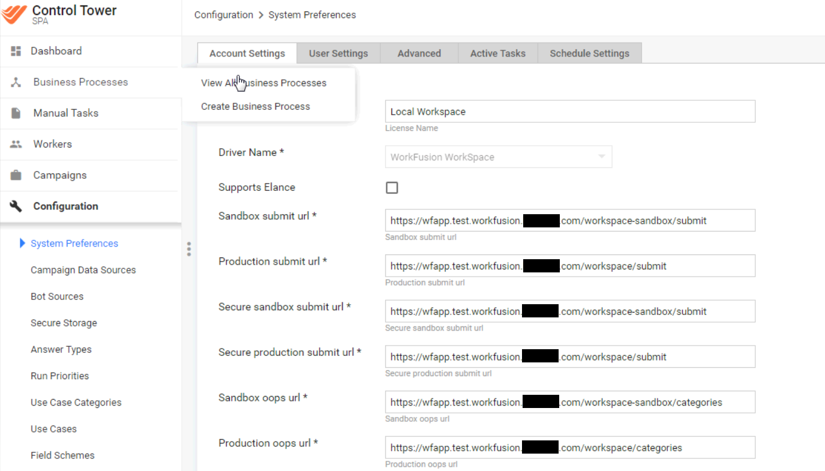
Task: Open Run Priorities
Action: (60, 376)
